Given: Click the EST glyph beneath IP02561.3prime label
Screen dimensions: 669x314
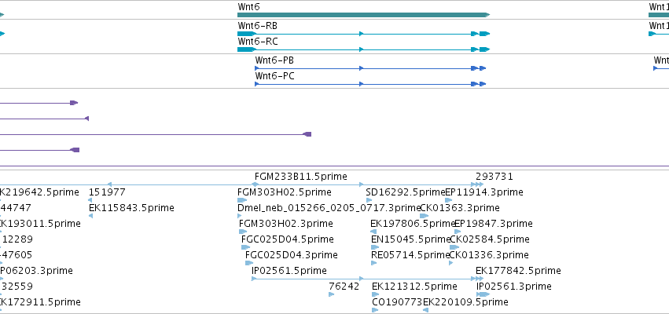Looking at the screenshot, I should coord(483,294).
